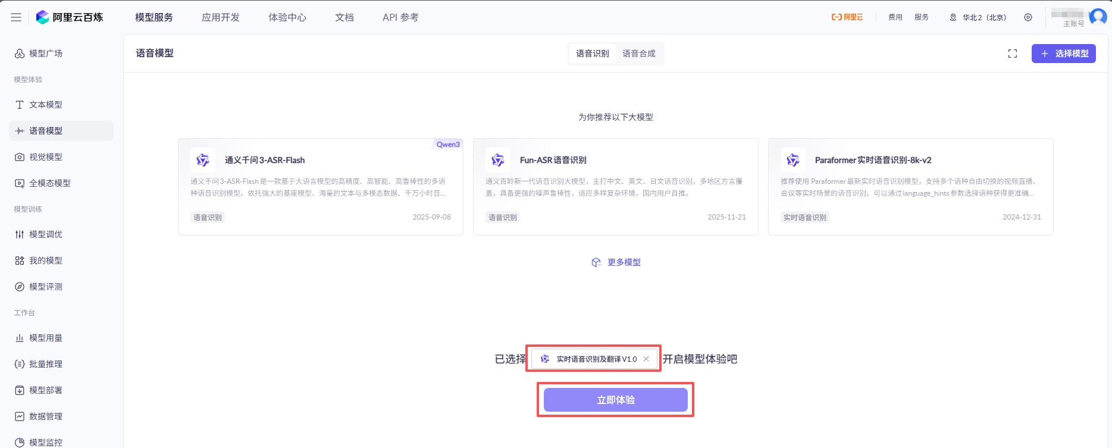The image size is (1112, 448).
Task: Open the 阿里云百炼 logo home
Action: [x=69, y=17]
